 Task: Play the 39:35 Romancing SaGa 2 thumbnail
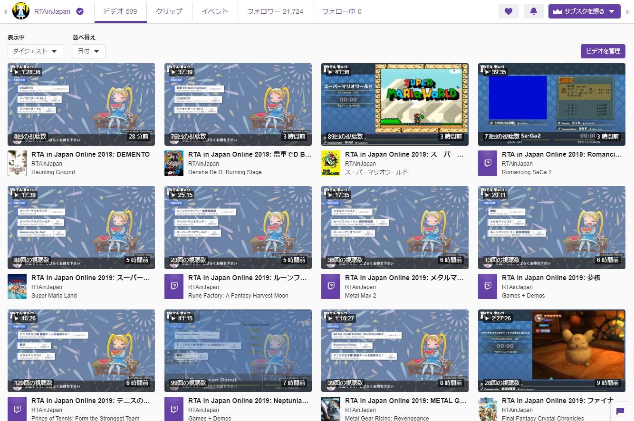tap(552, 104)
